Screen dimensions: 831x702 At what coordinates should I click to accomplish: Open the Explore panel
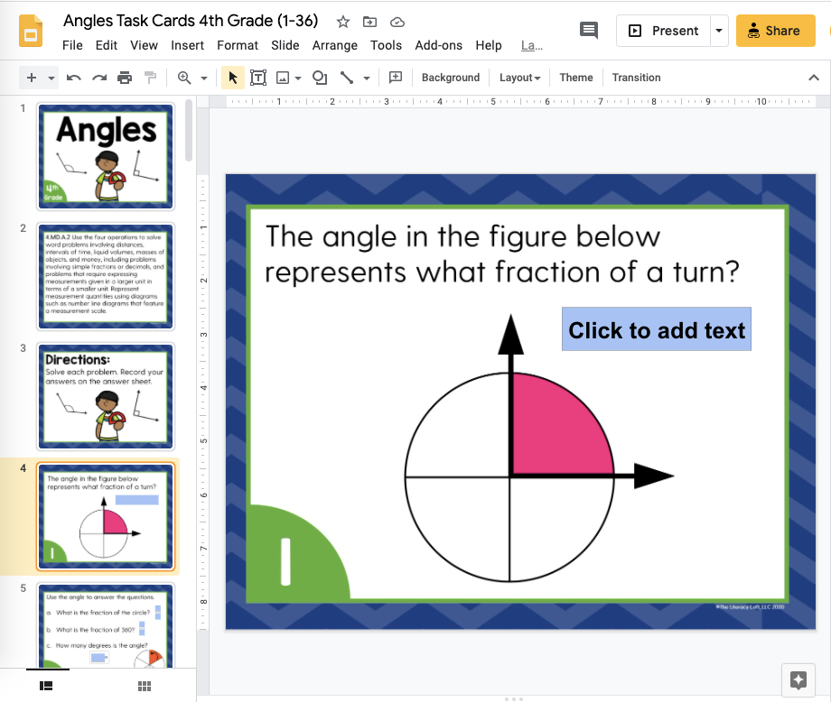[x=798, y=679]
